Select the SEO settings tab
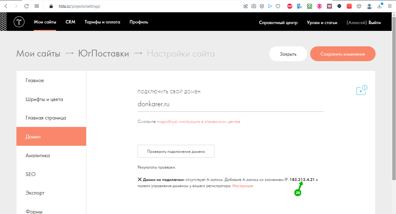This screenshot has width=396, height=214. point(51,174)
